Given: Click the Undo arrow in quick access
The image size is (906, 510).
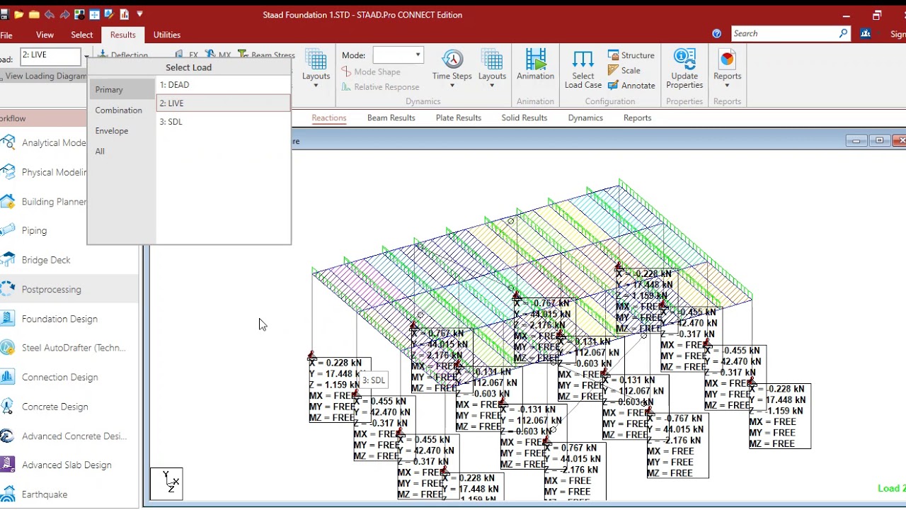Looking at the screenshot, I should (x=49, y=14).
